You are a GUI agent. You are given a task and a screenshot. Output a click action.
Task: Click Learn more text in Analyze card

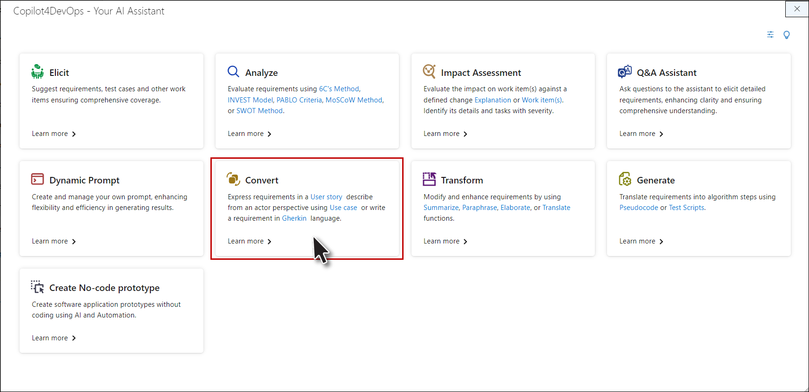tap(246, 134)
